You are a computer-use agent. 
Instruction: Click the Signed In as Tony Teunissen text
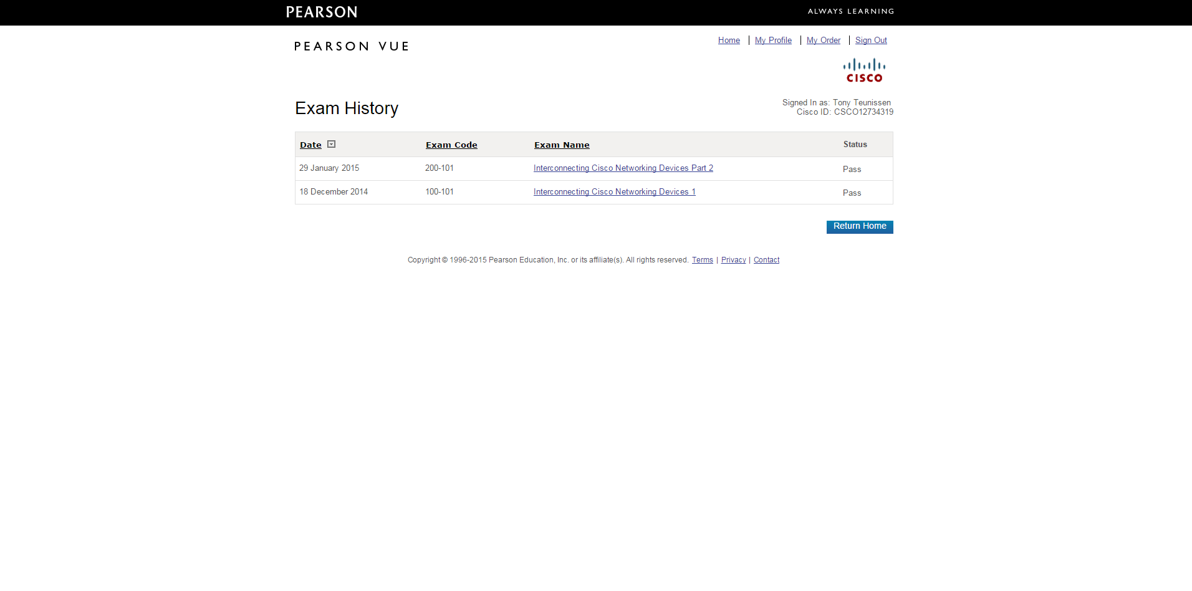pyautogui.click(x=837, y=103)
